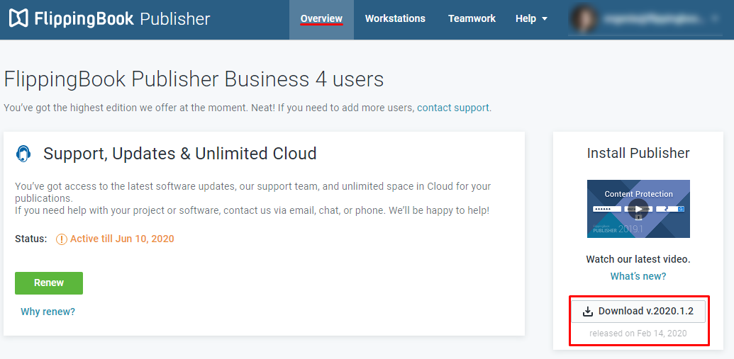Screen dimensions: 734x359
Task: Open the Workstations tab
Action: click(x=395, y=19)
